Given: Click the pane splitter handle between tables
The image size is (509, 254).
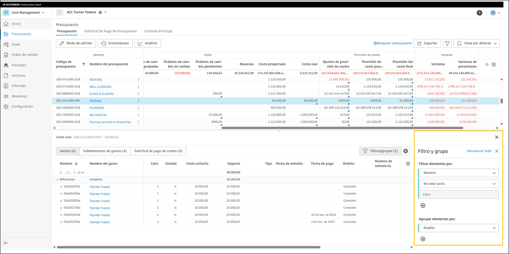Looking at the screenshot, I should [x=279, y=131].
